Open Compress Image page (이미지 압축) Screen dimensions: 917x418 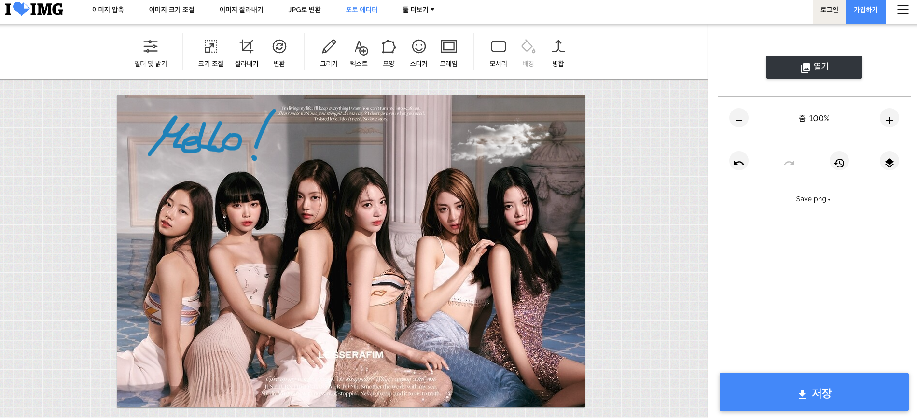point(108,10)
